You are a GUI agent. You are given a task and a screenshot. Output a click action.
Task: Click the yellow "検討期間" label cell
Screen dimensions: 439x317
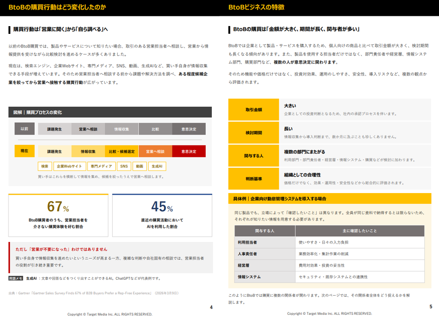coord(254,133)
